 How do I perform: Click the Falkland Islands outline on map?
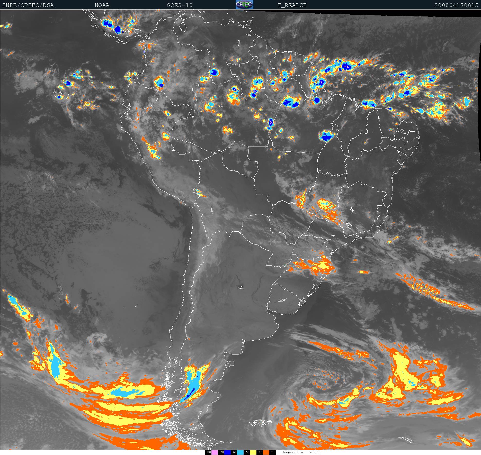[260, 422]
